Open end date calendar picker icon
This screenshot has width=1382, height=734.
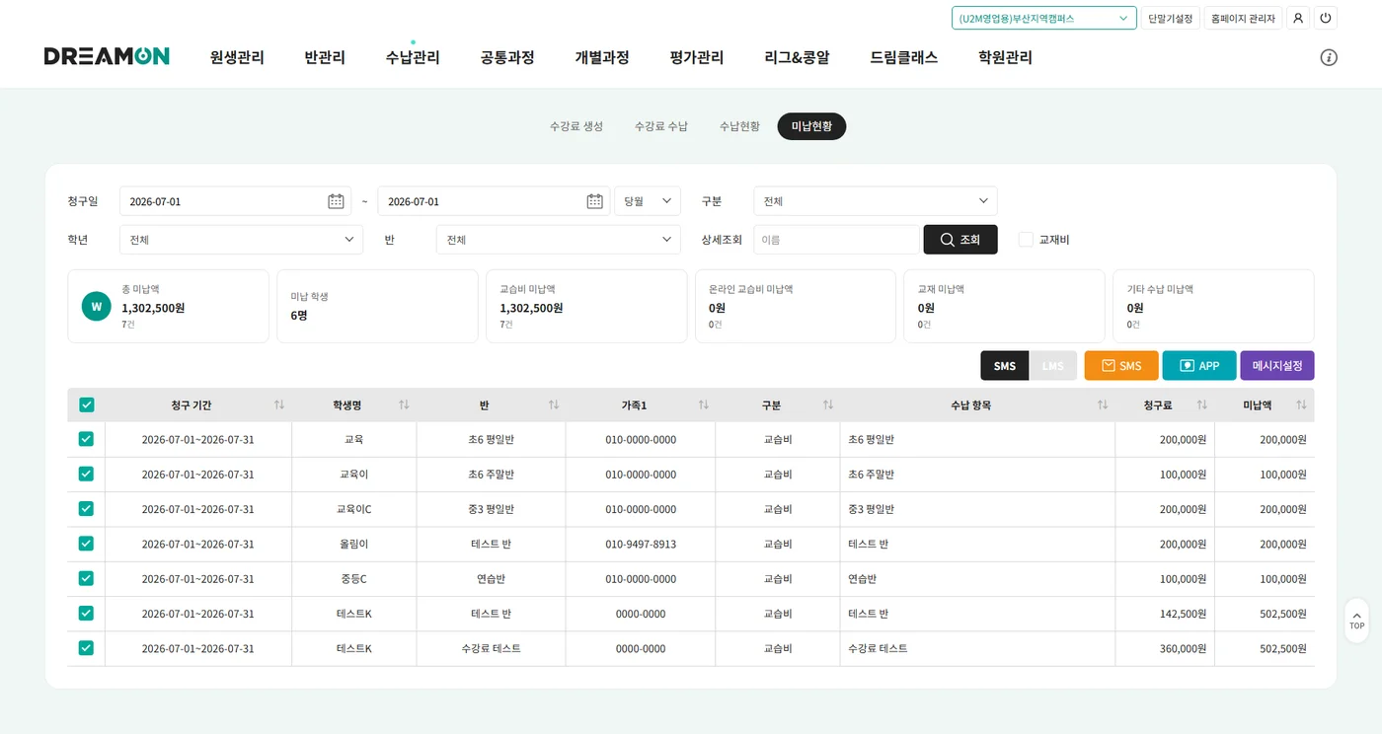pos(594,201)
